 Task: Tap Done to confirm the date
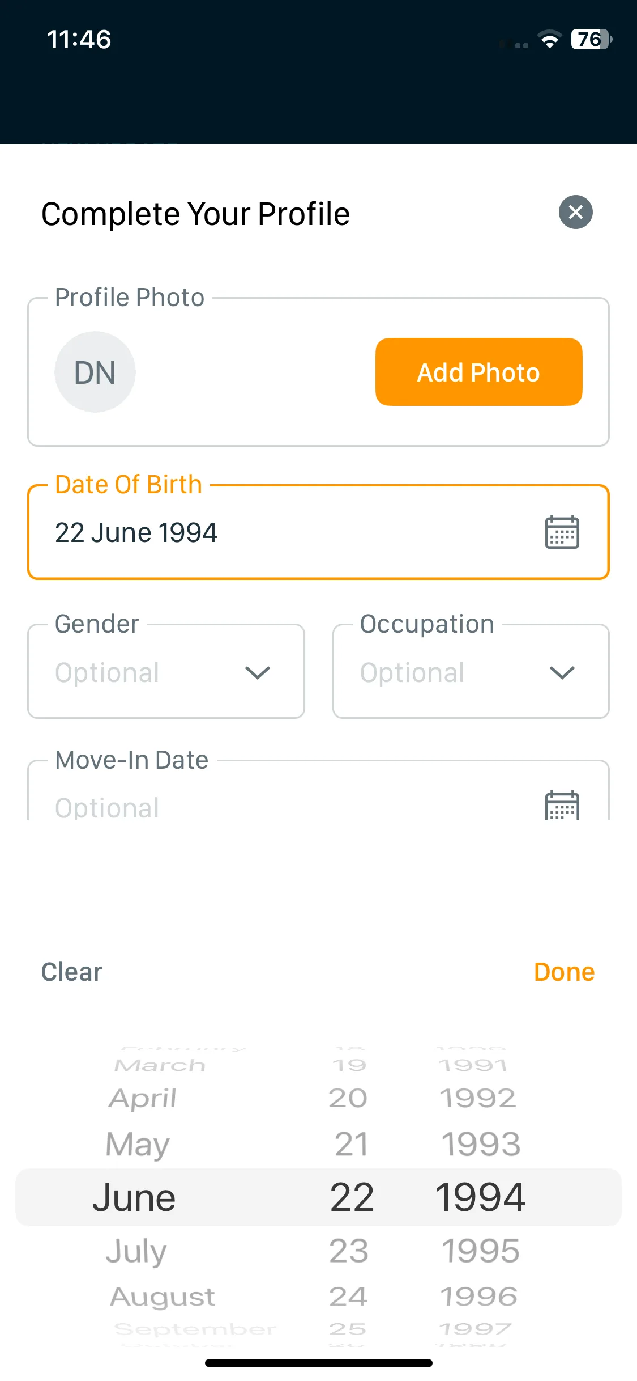pyautogui.click(x=564, y=972)
